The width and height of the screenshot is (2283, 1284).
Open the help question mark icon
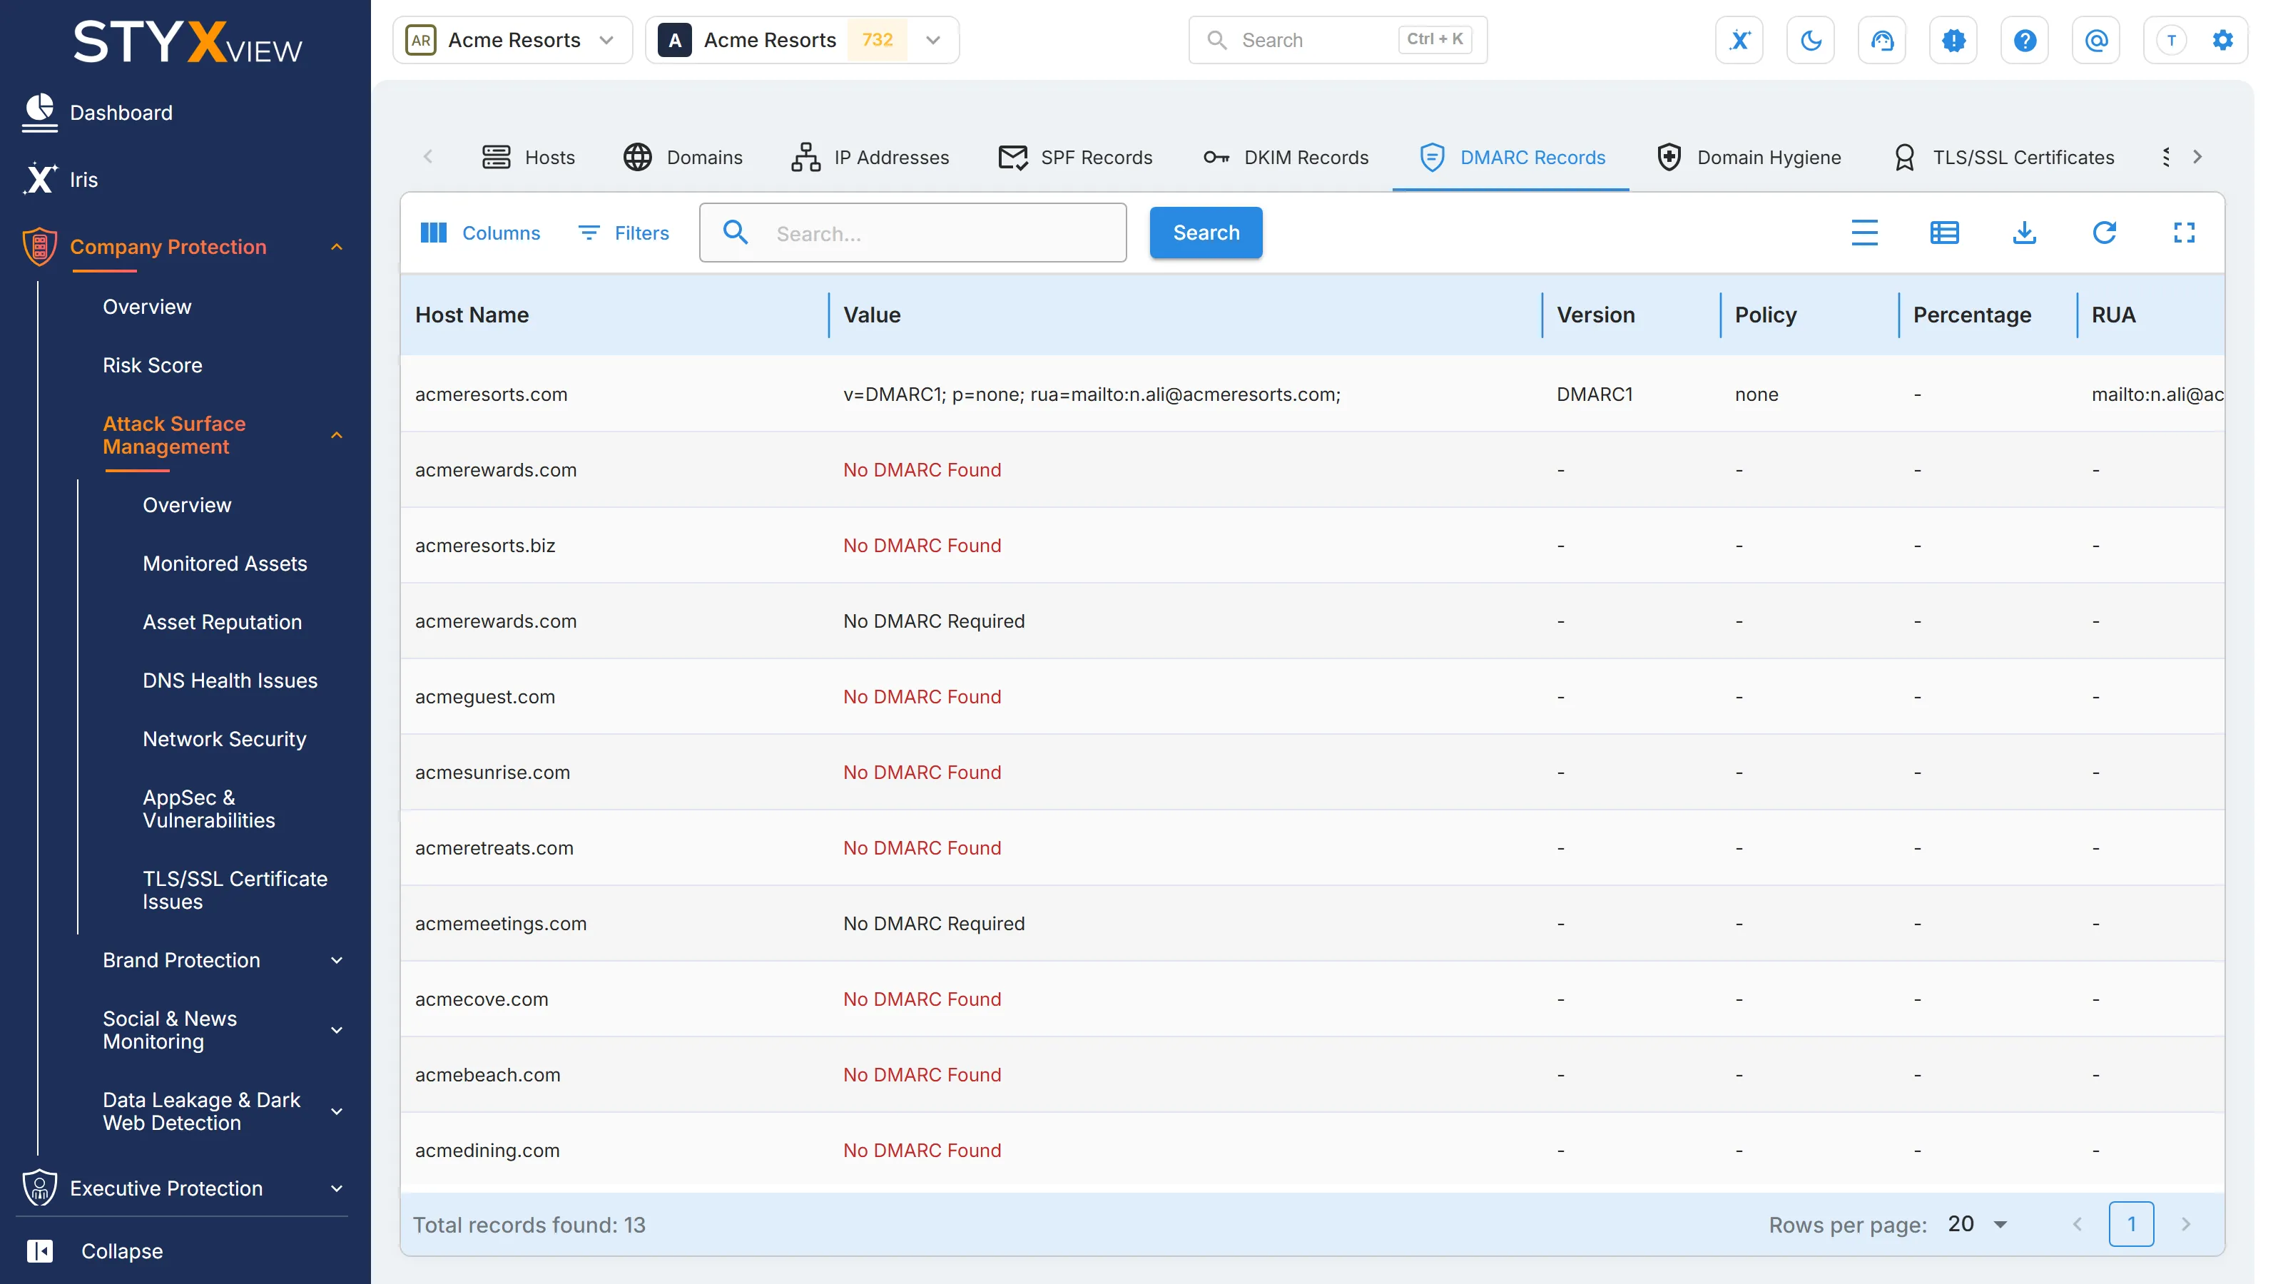pyautogui.click(x=2024, y=40)
